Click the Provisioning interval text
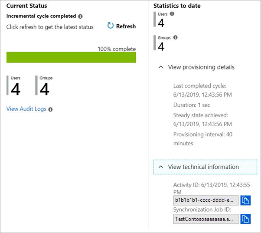The width and height of the screenshot is (261, 233). (202, 139)
